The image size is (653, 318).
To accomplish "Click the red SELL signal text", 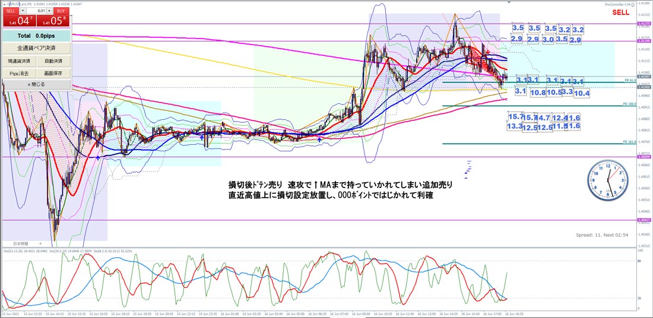I will (x=620, y=12).
